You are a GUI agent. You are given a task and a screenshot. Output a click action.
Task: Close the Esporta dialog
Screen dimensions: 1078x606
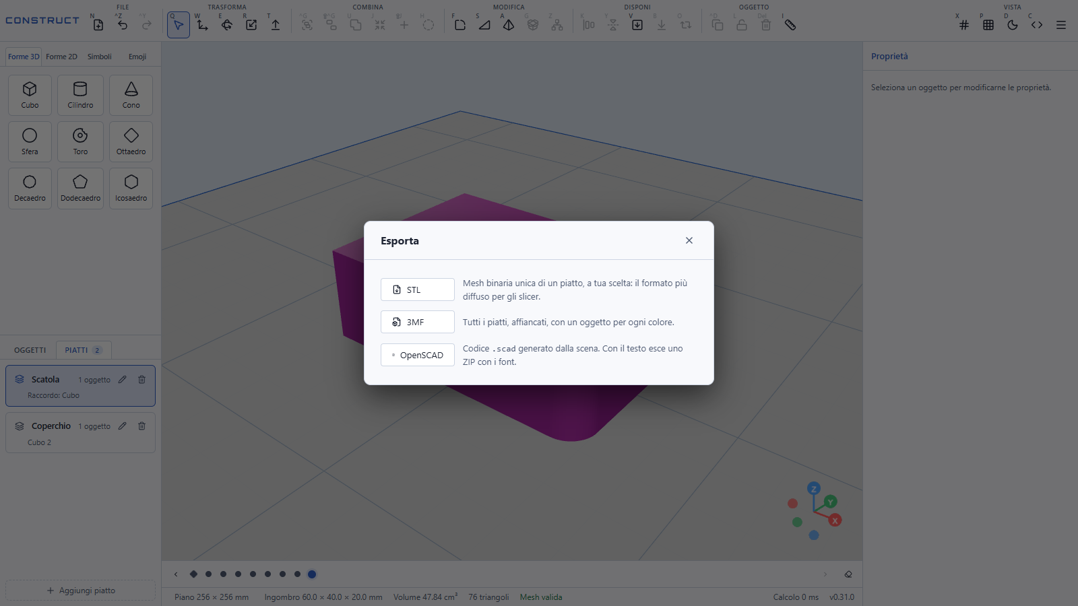click(689, 240)
